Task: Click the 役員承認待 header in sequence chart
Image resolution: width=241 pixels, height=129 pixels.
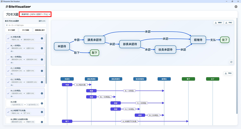Action: (x=140, y=79)
